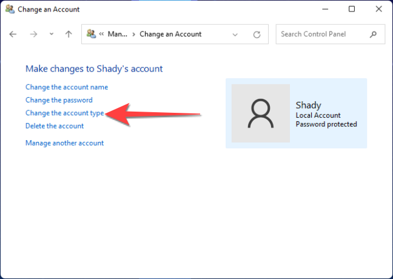Close the Change an Account window
393x279 pixels.
coord(379,9)
